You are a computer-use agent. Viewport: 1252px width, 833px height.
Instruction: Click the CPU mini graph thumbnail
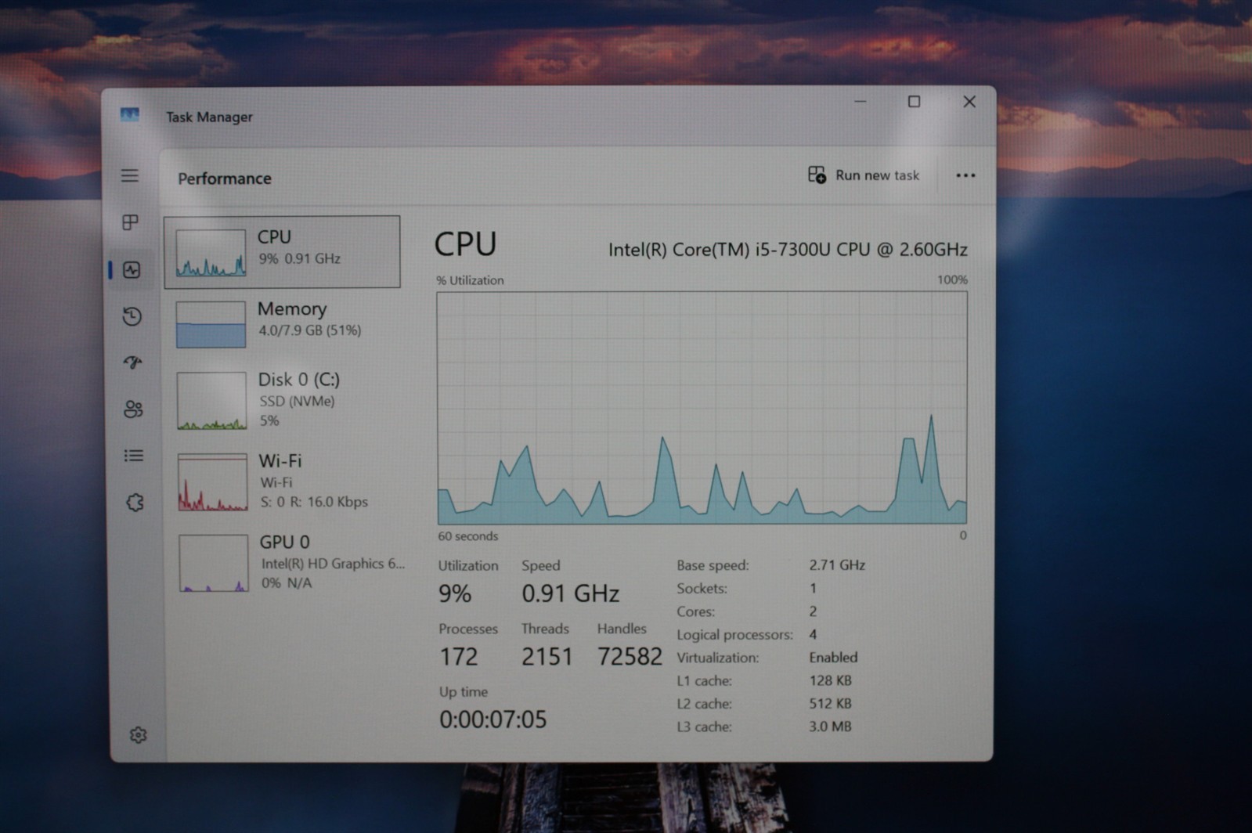click(211, 253)
